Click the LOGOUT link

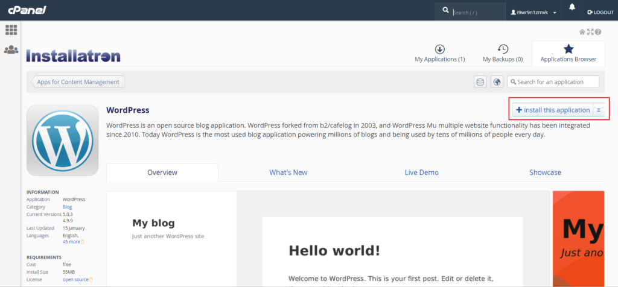(x=600, y=12)
